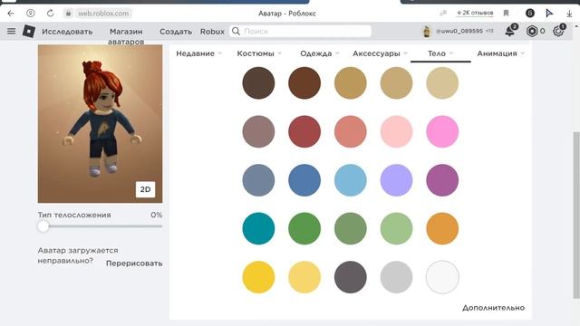Go back with the browser back arrow

[x=11, y=14]
